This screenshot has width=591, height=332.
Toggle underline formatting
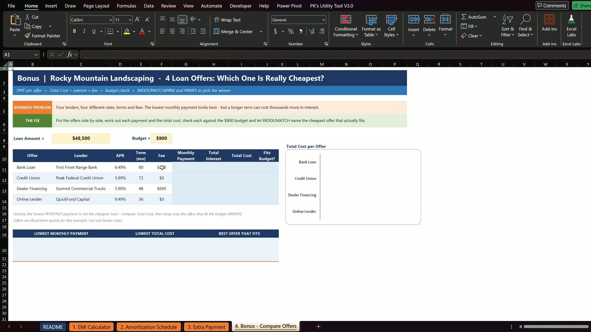(94, 31)
